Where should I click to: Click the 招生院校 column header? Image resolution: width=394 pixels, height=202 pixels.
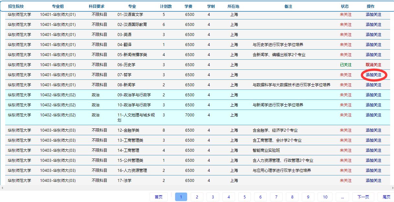pos(16,6)
